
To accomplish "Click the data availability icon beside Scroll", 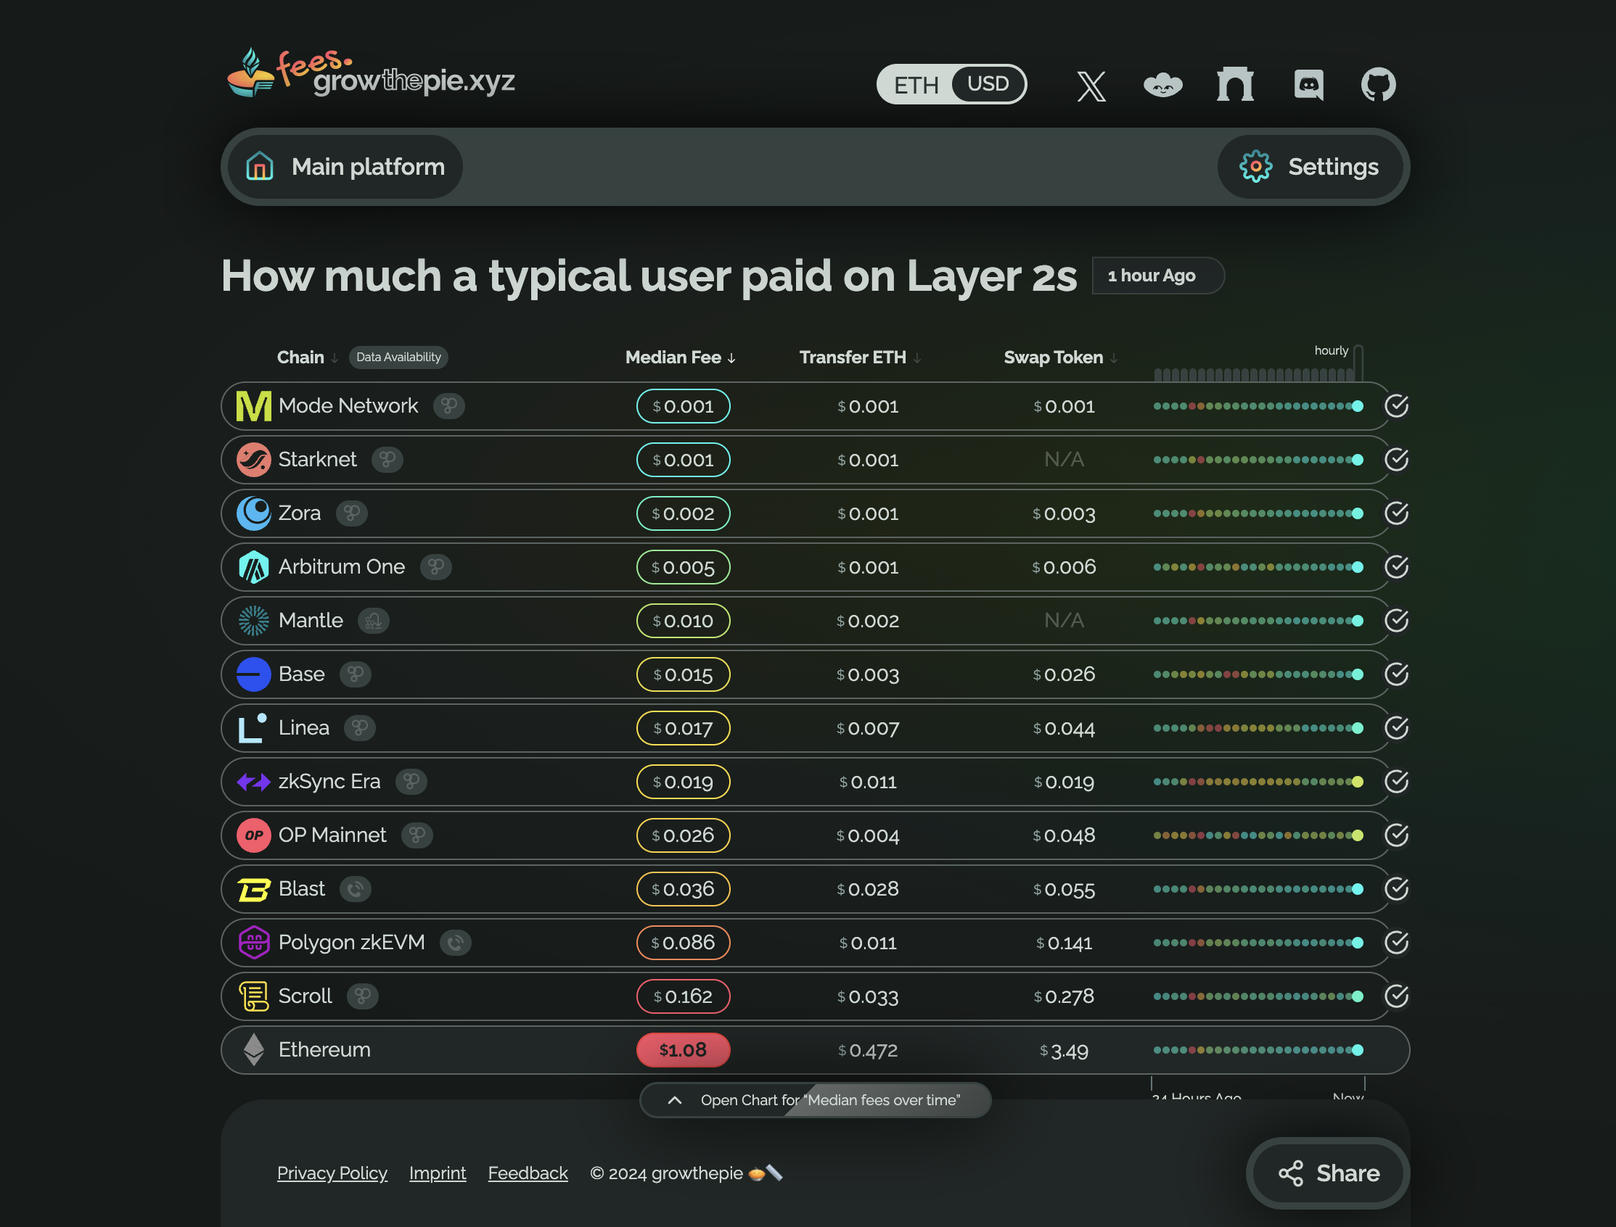I will 363,997.
